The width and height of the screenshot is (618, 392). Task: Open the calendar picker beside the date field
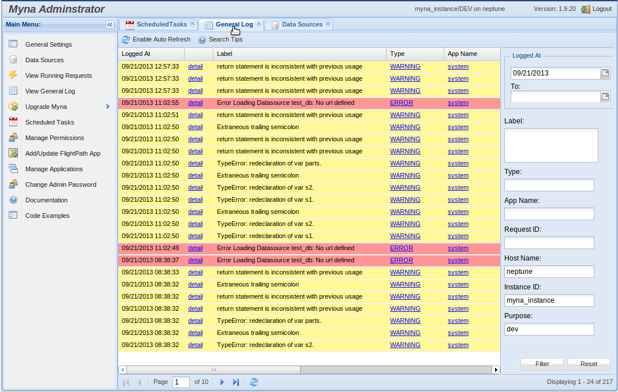coord(605,73)
